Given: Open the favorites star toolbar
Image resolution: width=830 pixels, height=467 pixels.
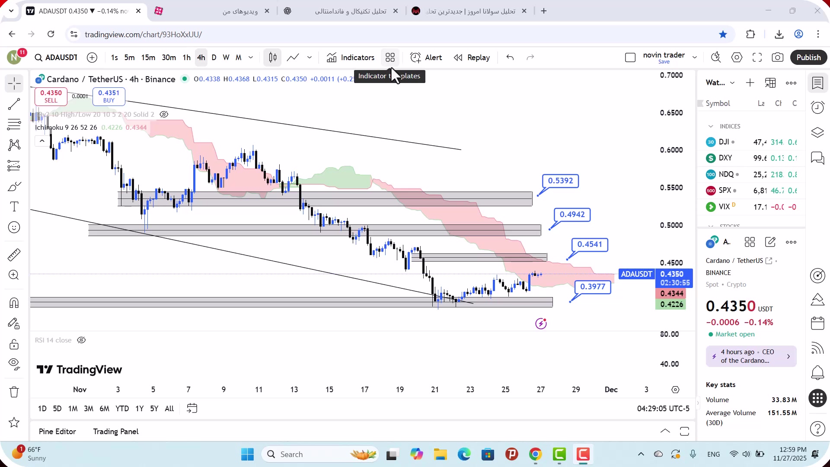Looking at the screenshot, I should [x=14, y=422].
